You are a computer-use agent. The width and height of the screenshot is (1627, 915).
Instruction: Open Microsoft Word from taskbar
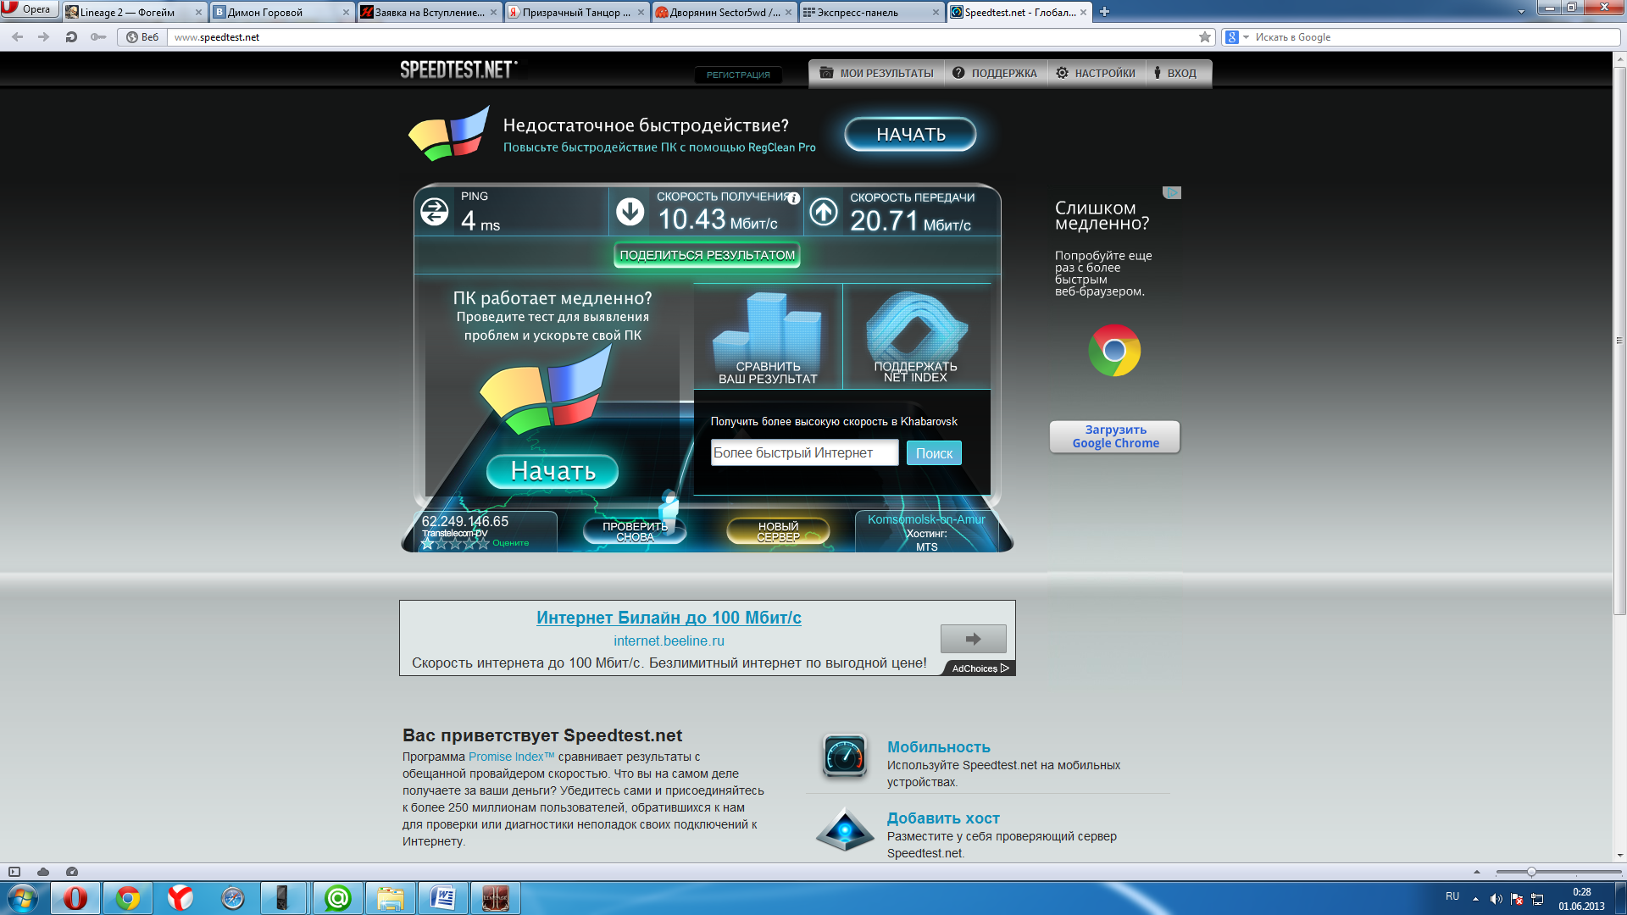coord(442,898)
